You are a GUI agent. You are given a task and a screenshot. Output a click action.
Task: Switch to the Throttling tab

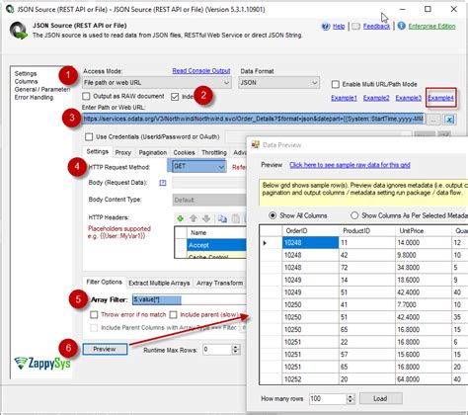[214, 152]
